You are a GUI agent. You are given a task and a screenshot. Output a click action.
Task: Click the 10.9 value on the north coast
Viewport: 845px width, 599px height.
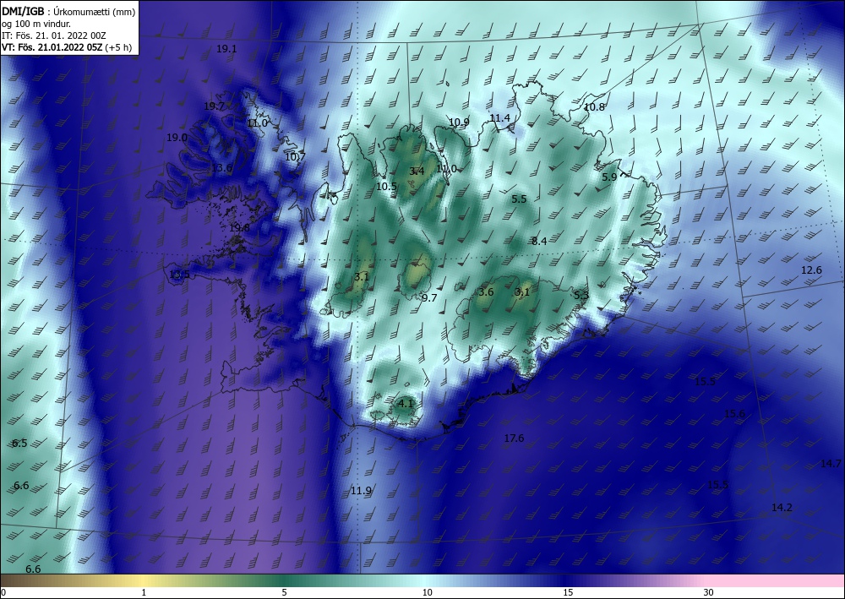point(459,123)
